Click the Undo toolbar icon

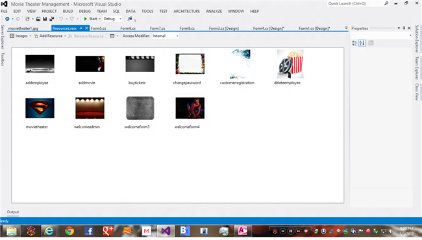[61, 19]
